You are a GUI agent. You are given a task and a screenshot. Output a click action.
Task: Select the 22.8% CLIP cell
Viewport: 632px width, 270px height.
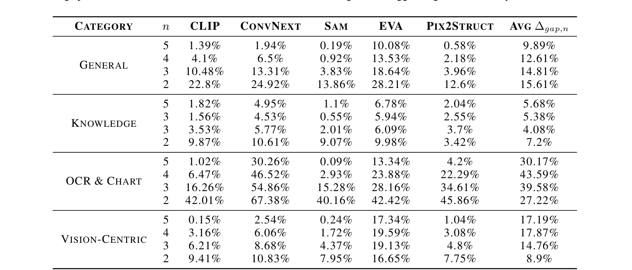coord(205,85)
